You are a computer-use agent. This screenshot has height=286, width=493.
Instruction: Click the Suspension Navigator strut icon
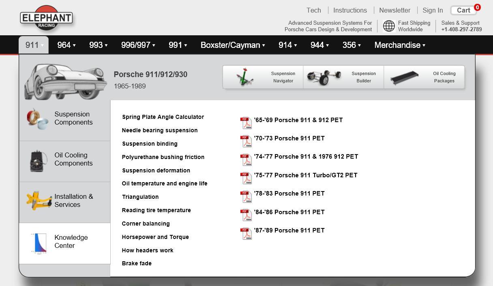click(x=245, y=77)
